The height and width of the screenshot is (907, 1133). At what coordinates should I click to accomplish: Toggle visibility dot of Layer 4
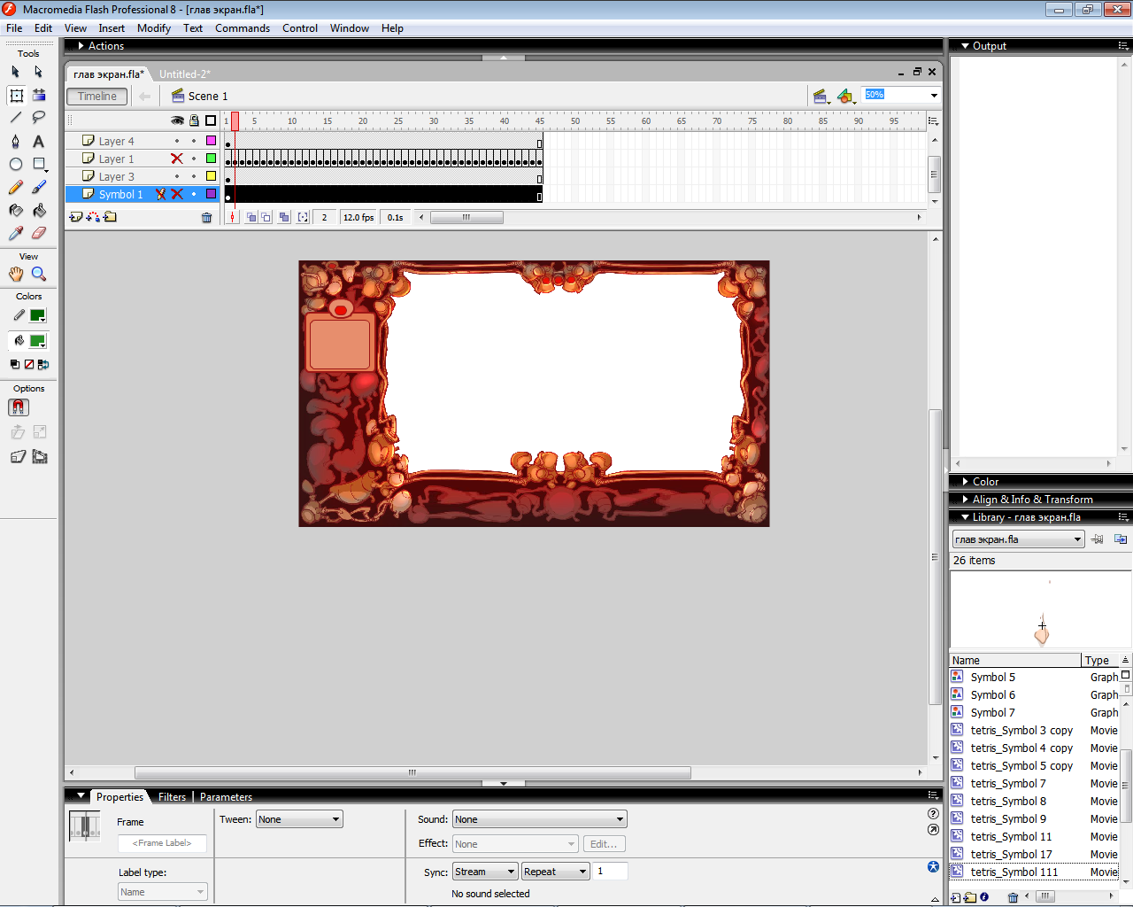tap(177, 141)
